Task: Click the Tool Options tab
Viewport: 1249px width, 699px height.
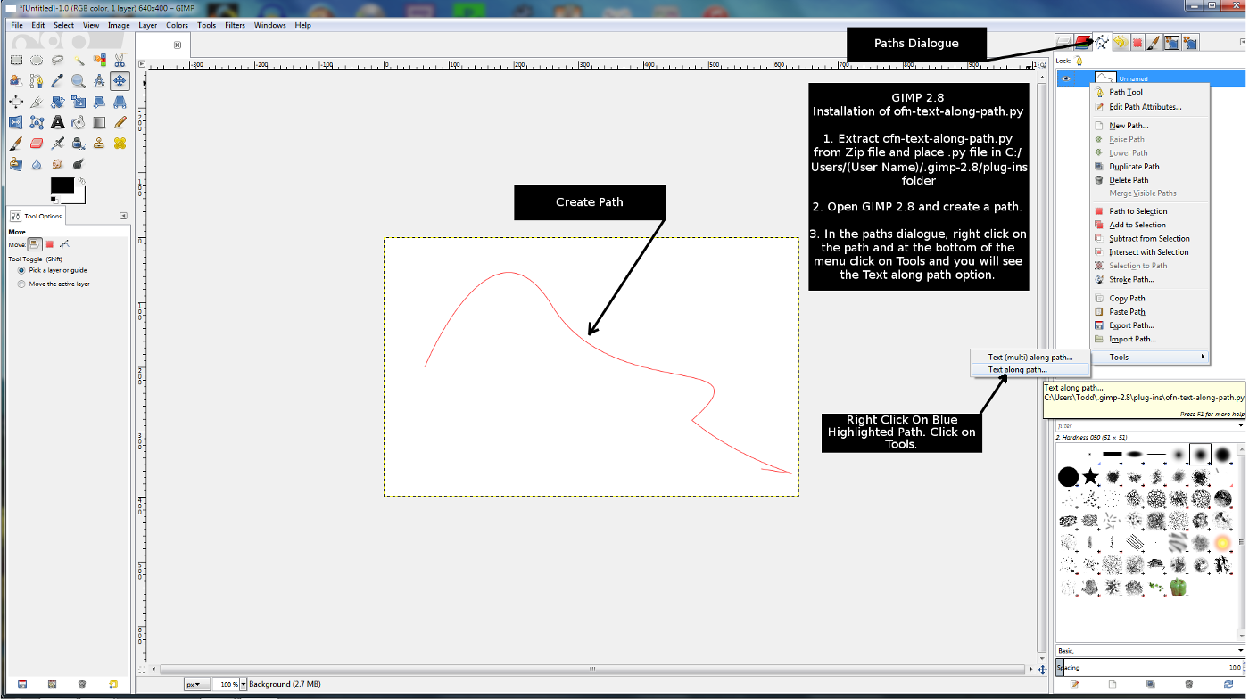Action: [35, 216]
